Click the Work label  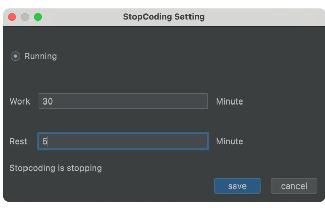(20, 101)
